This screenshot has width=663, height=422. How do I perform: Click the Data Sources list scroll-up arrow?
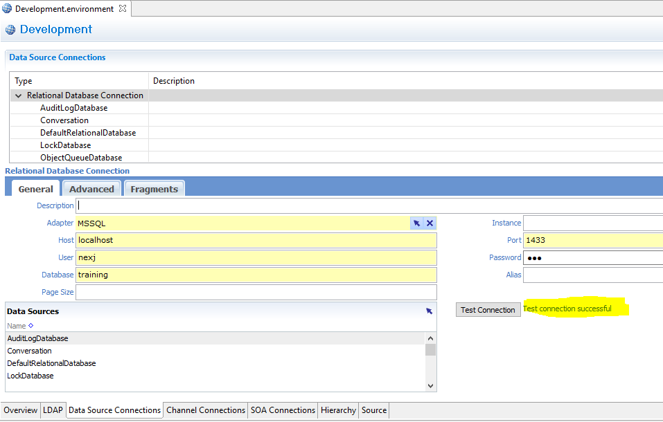point(431,338)
